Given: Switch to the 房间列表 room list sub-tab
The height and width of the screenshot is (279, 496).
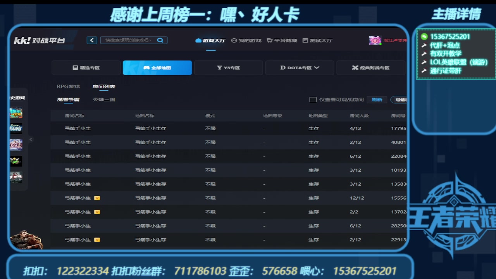Looking at the screenshot, I should pos(104,86).
